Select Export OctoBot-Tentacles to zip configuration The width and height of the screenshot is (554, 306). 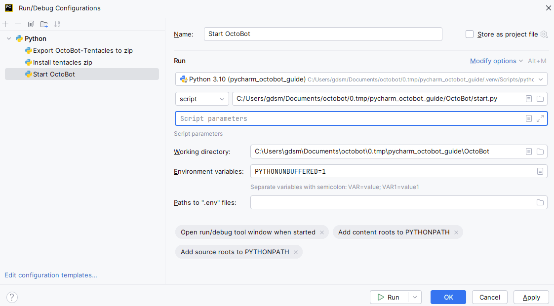click(x=82, y=50)
